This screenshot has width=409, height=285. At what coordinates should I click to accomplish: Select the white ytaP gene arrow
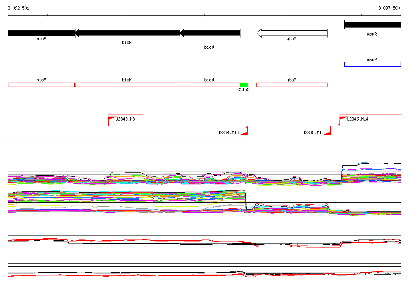tap(292, 33)
